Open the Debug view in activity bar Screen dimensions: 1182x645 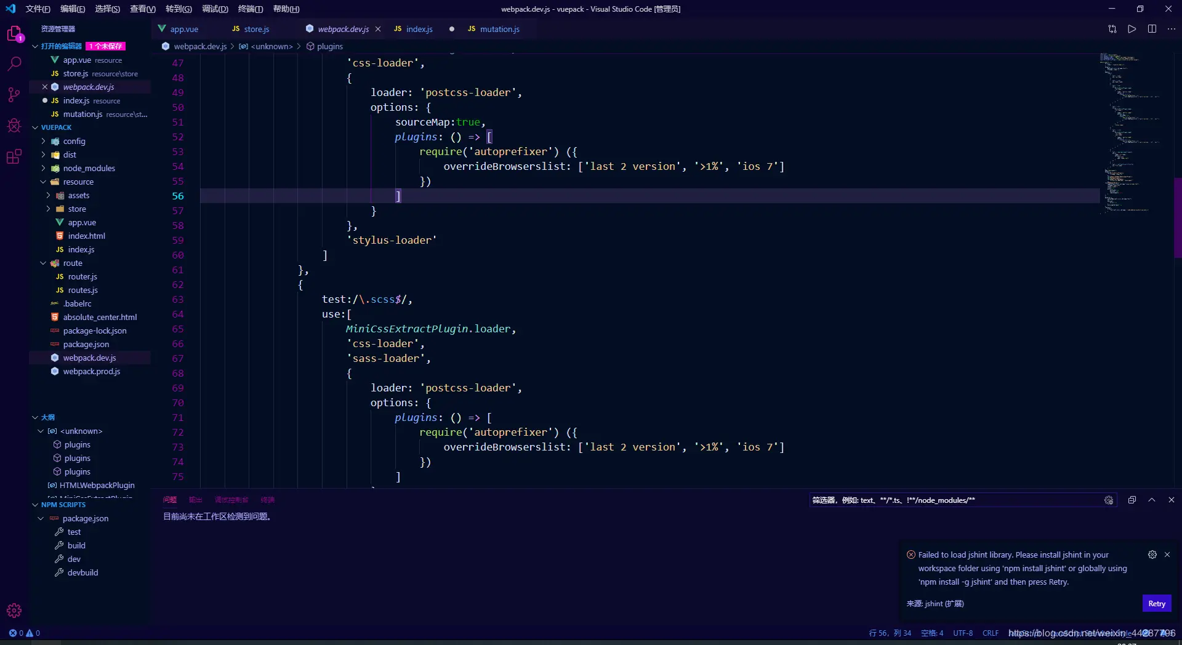(x=14, y=126)
